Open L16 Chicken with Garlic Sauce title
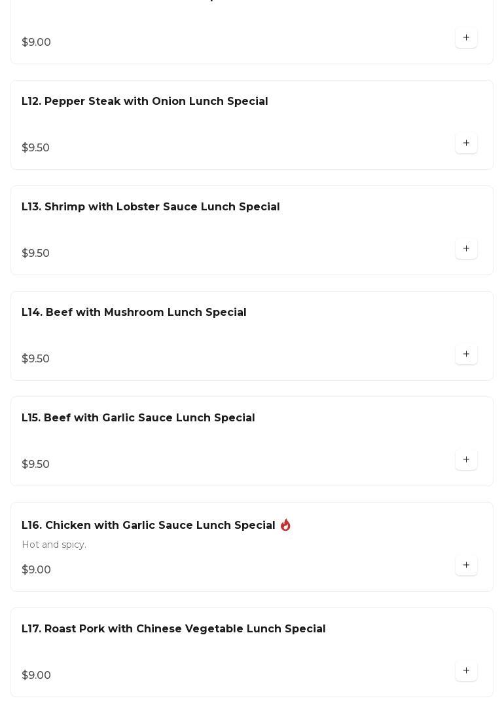Image resolution: width=504 pixels, height=711 pixels. coord(149,525)
